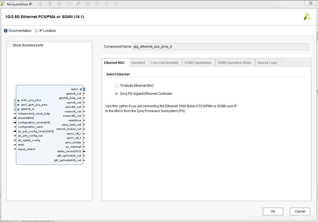Image resolution: width=318 pixels, height=222 pixels.
Task: Click the sgmii_clk_r port label
Action: (x=74, y=134)
